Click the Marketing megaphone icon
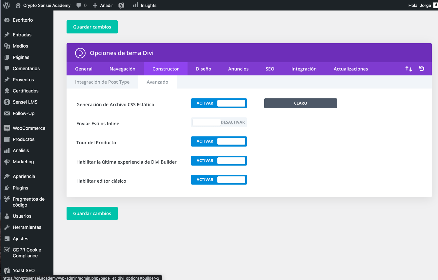Viewport: 438px width, 280px height. tap(7, 162)
